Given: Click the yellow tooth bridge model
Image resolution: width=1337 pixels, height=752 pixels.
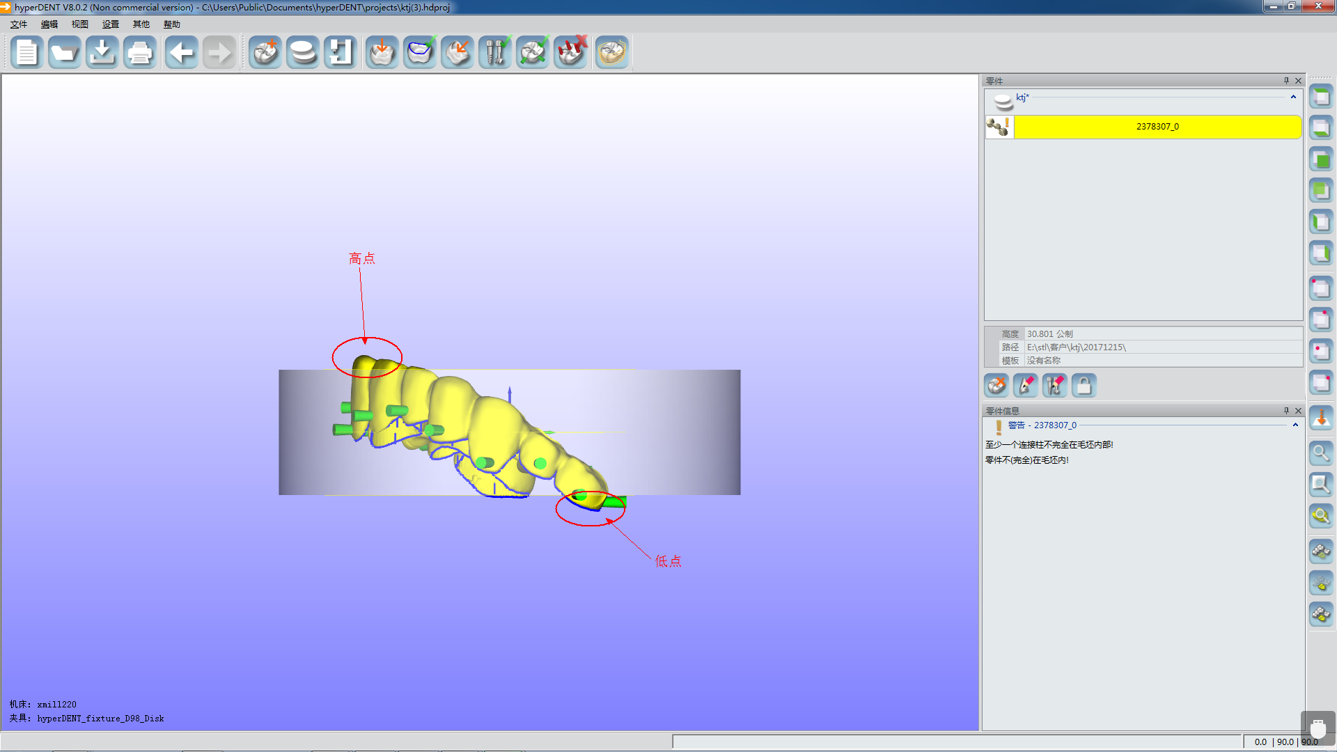Looking at the screenshot, I should [480, 432].
